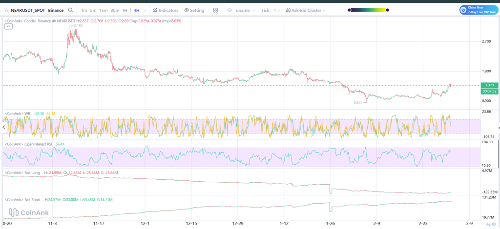
Task: Click the left sidebar expand arrow
Action: pyautogui.click(x=2, y=127)
